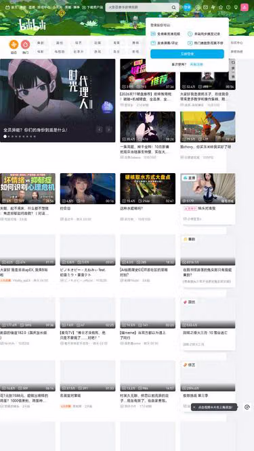
Task: Open the 【AI绘图简史03】 video title
Action: click(x=144, y=272)
